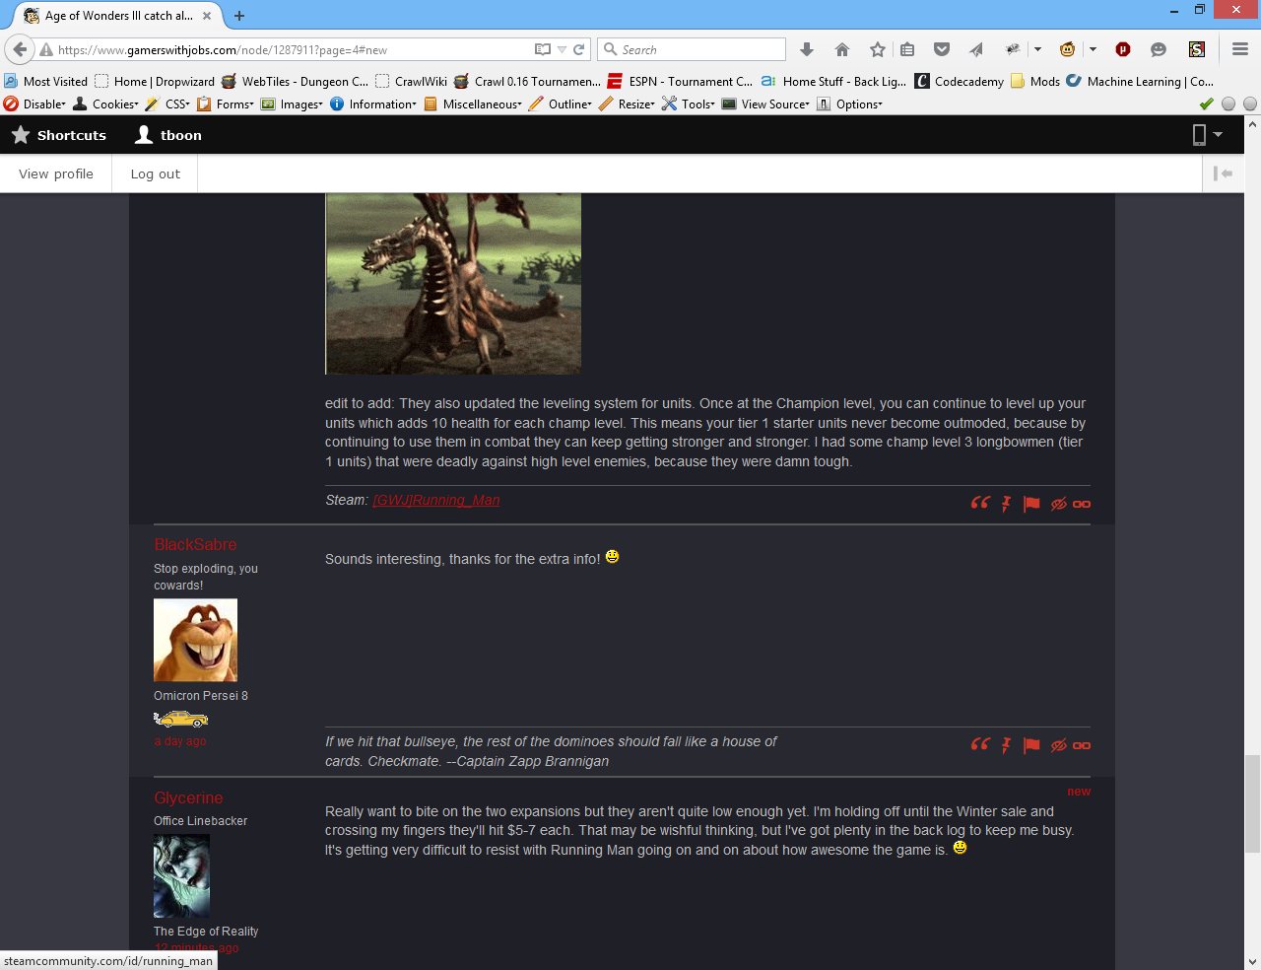This screenshot has height=970, width=1261.
Task: Open the Miscellaneous developer menu
Action: [x=473, y=104]
